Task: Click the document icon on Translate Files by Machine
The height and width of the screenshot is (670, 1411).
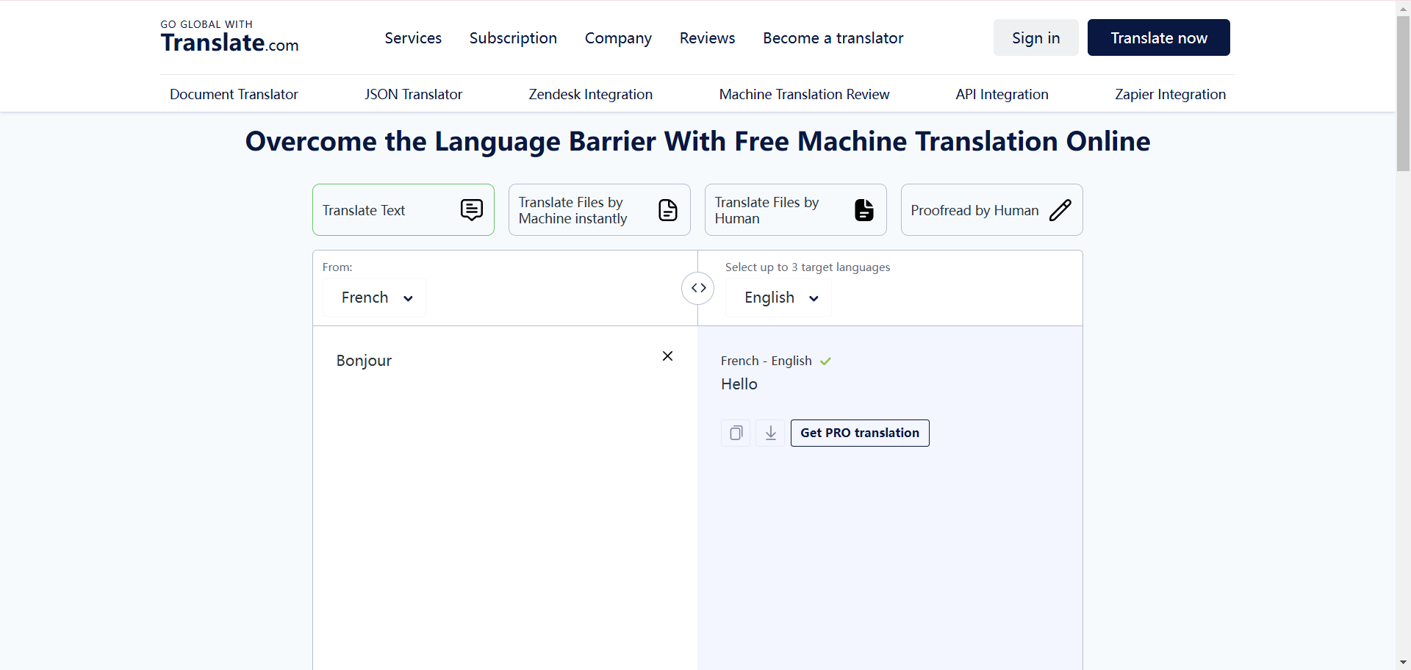Action: (x=668, y=210)
